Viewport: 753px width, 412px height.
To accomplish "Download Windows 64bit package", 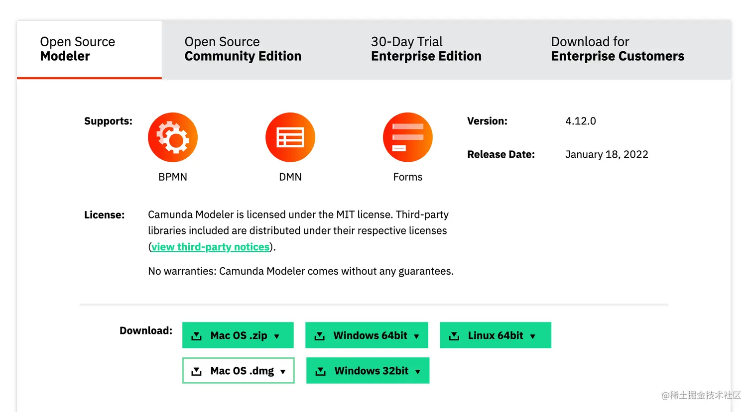I will coord(367,335).
